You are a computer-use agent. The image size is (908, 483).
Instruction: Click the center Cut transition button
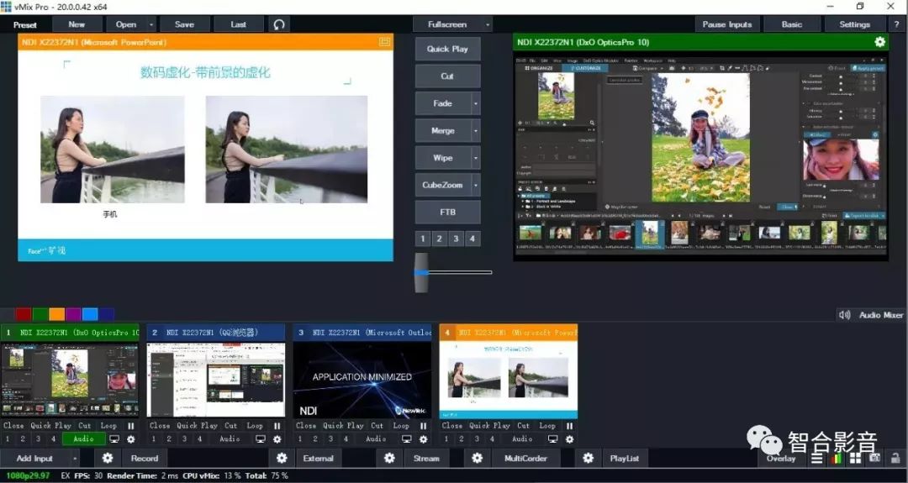click(447, 76)
